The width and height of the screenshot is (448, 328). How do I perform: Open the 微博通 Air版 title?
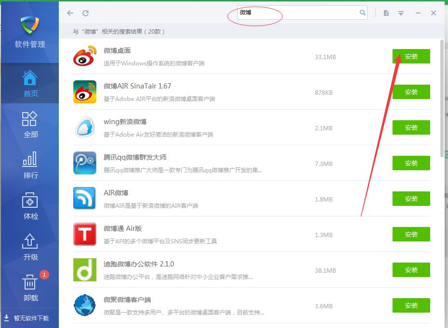click(122, 228)
